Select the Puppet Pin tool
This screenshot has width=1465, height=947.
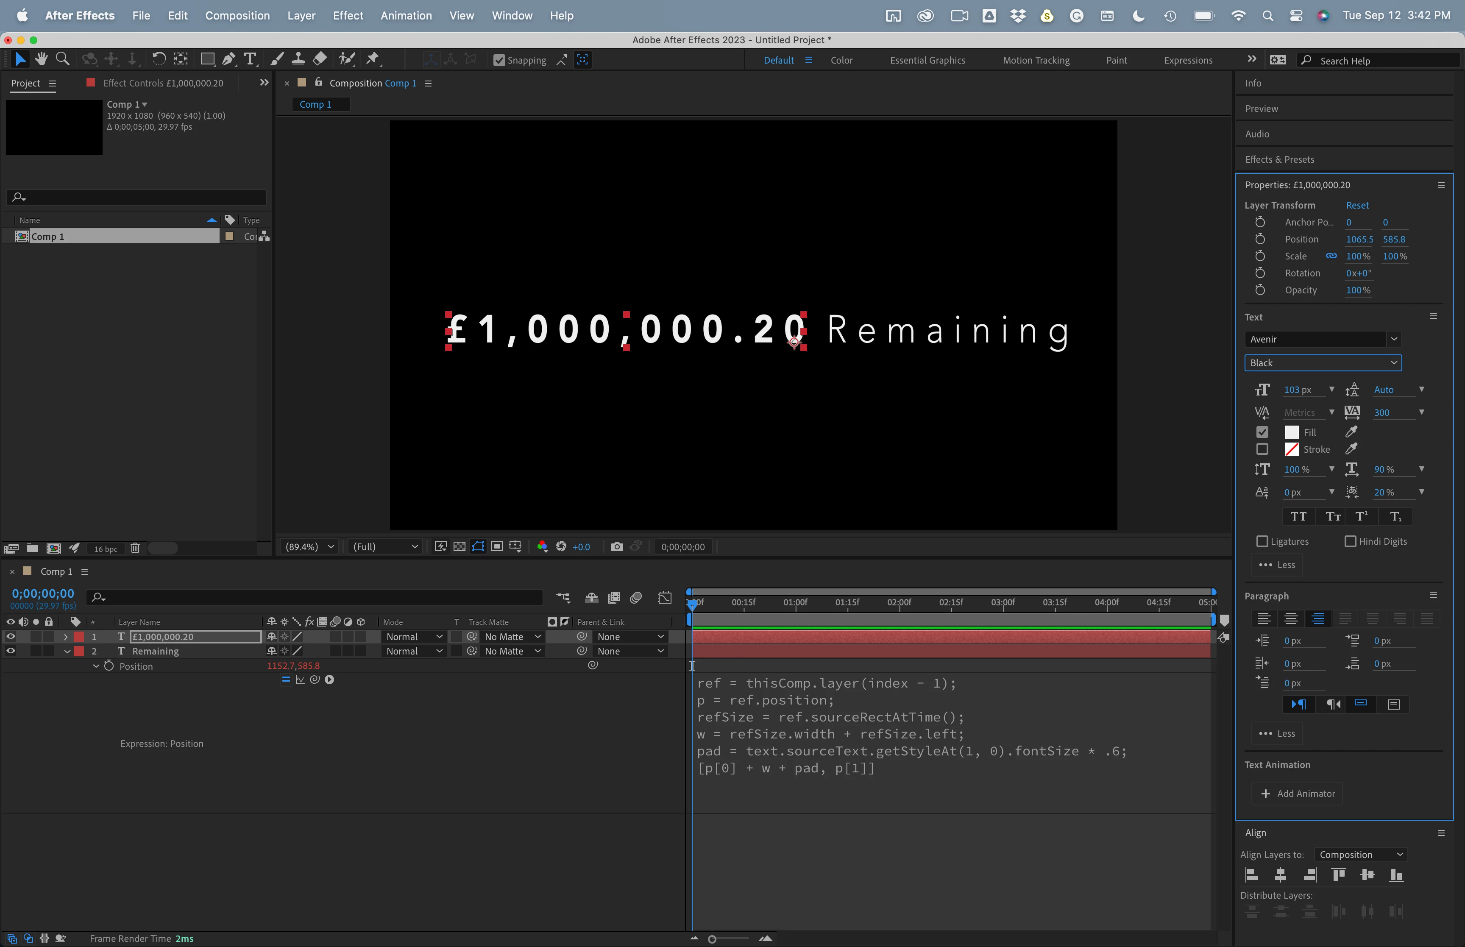372,59
